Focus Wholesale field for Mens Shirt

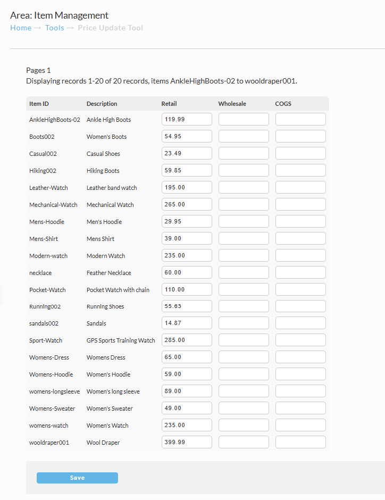click(x=244, y=238)
